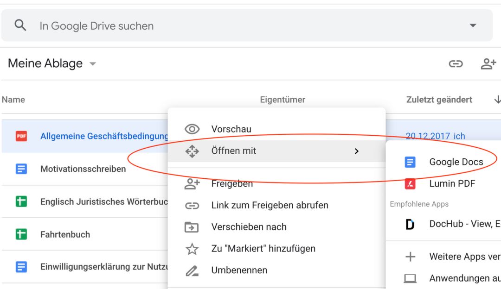Click the Verschieben nach folder icon
Image resolution: width=501 pixels, height=289 pixels.
click(192, 227)
